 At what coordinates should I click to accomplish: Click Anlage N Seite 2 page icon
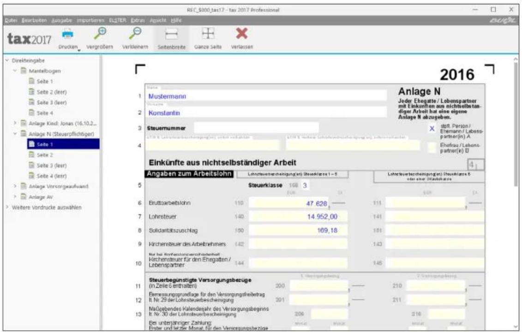click(31, 154)
